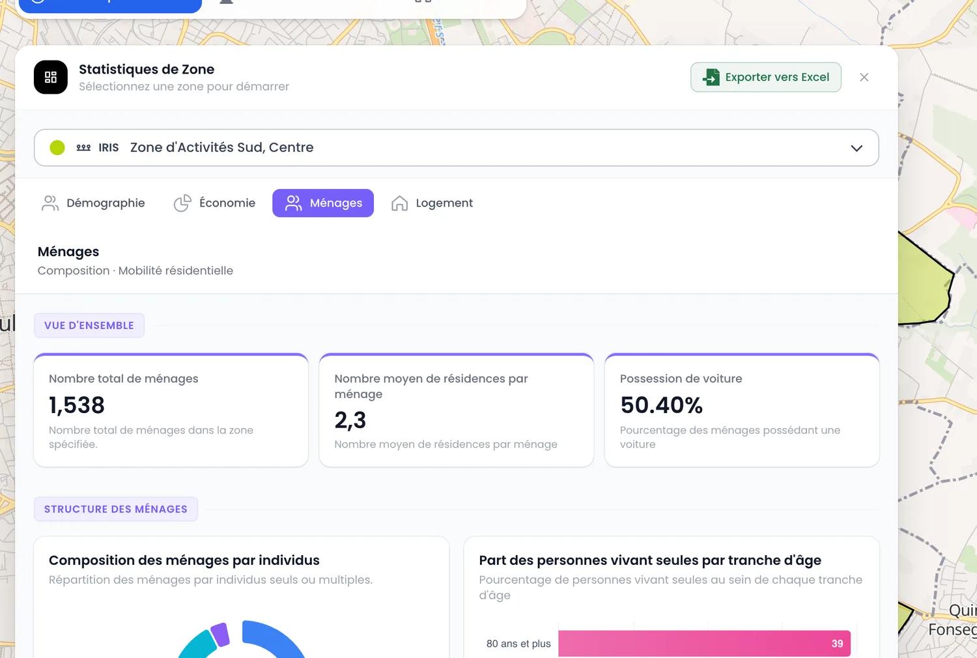Open the IRIS zone selector dropdown

[x=457, y=148]
